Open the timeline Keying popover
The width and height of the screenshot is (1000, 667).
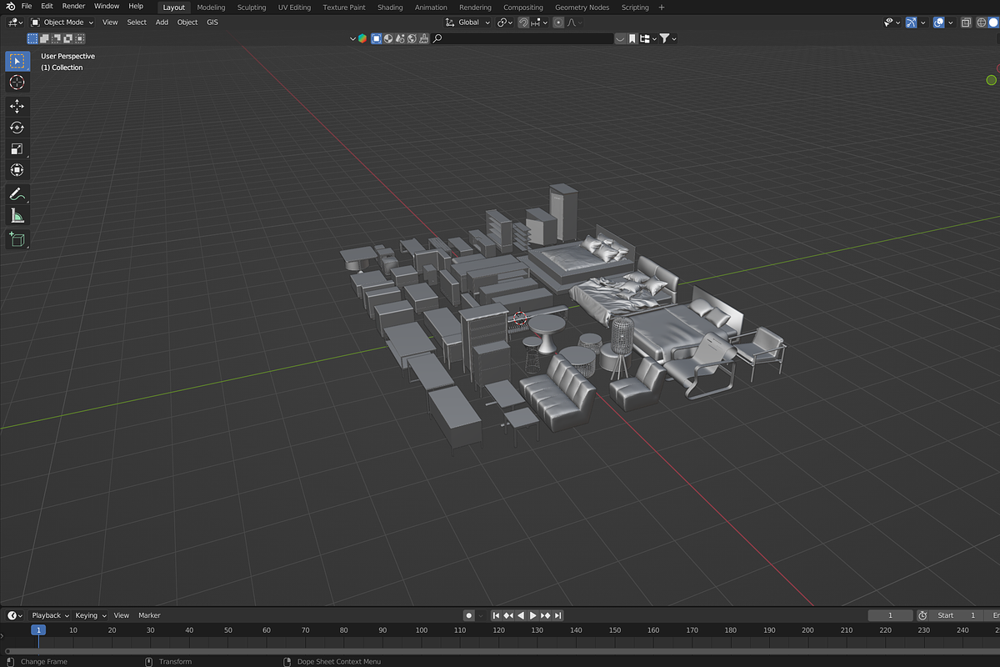[90, 615]
